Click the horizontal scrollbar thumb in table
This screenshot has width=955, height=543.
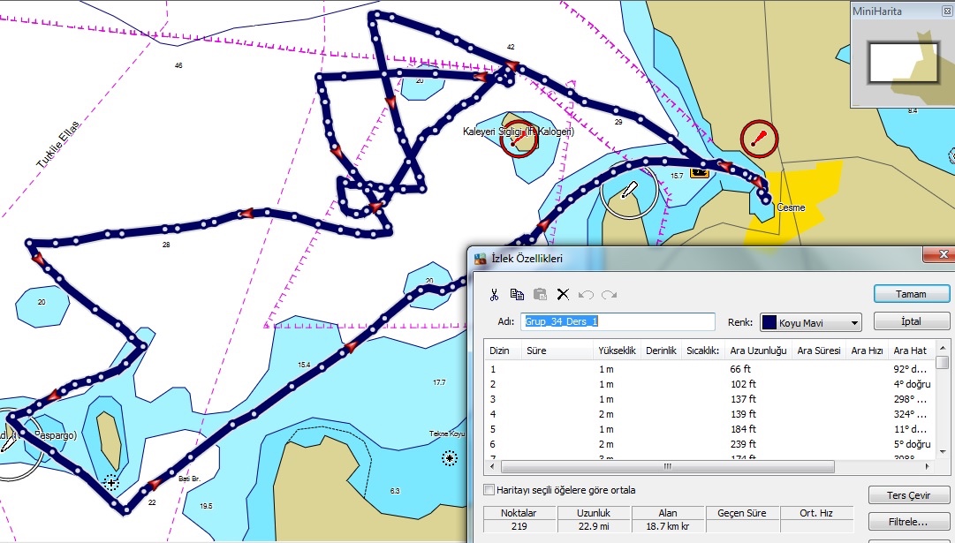(668, 467)
